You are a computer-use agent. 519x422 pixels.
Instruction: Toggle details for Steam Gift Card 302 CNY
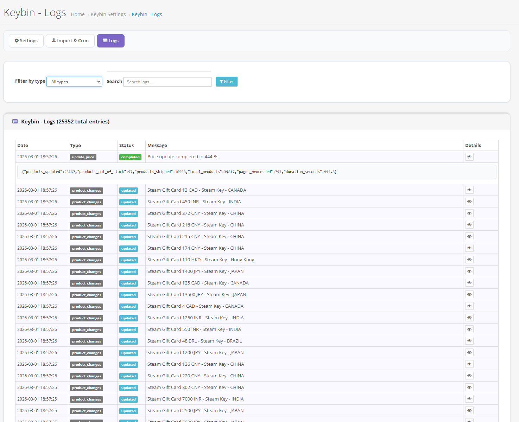tap(469, 388)
